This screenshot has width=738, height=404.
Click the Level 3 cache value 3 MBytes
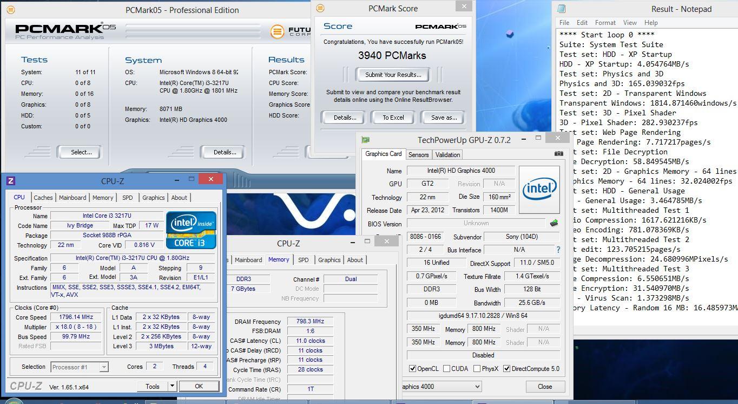(x=161, y=346)
